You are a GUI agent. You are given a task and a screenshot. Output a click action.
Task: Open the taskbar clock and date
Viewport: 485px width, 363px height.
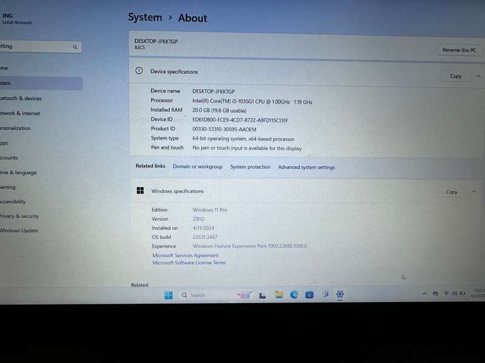478,293
